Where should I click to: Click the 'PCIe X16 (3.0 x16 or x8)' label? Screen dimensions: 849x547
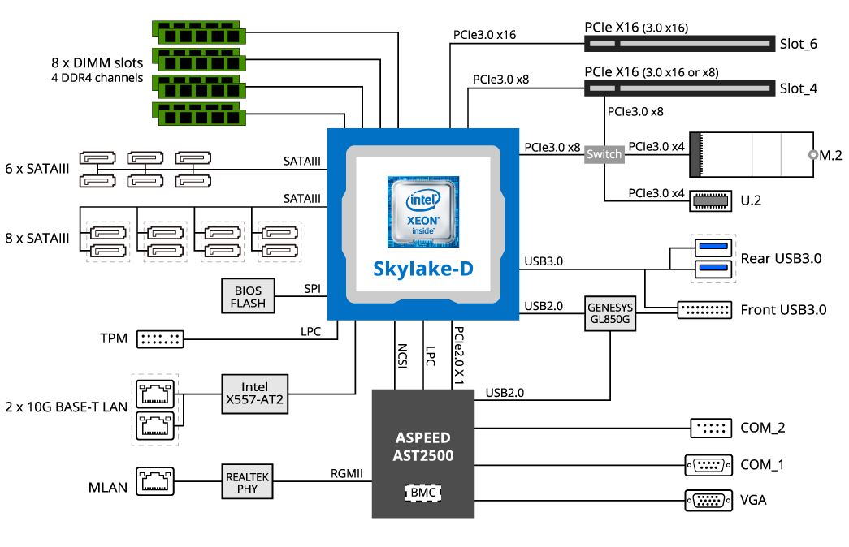coord(652,72)
